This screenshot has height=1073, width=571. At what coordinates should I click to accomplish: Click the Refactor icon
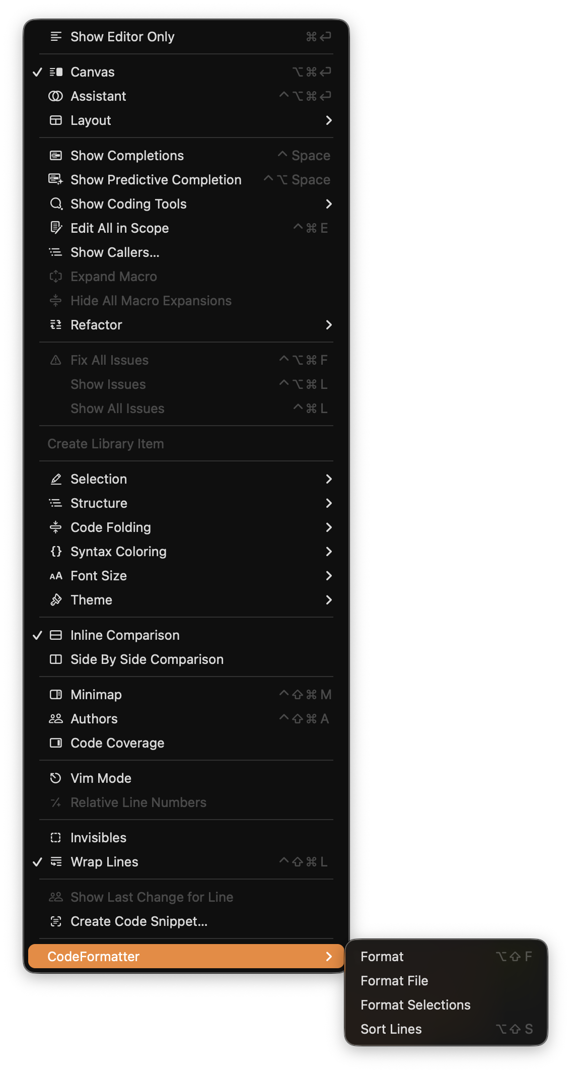click(x=56, y=325)
